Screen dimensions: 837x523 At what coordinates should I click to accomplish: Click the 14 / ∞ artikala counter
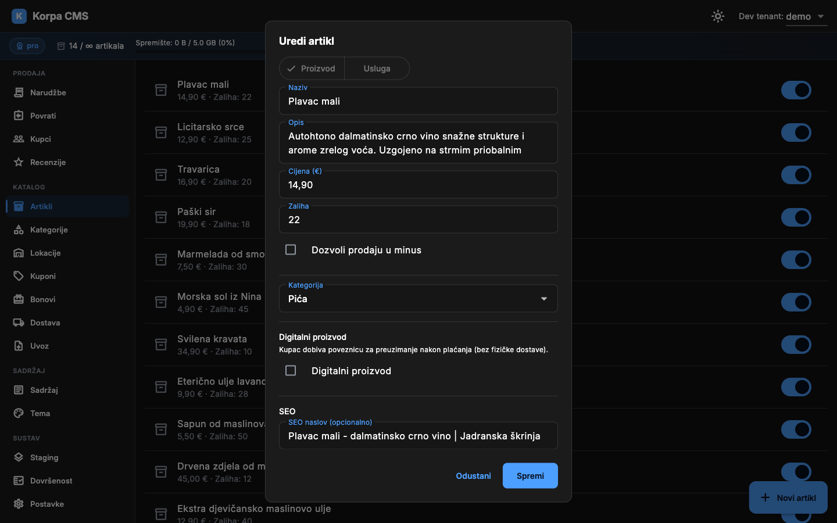(x=91, y=46)
